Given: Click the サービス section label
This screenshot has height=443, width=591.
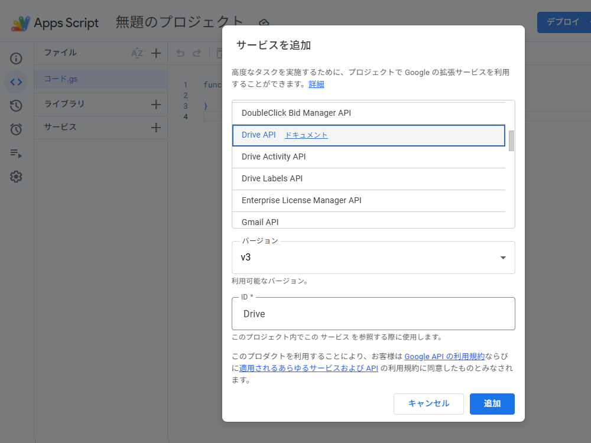Looking at the screenshot, I should point(60,128).
